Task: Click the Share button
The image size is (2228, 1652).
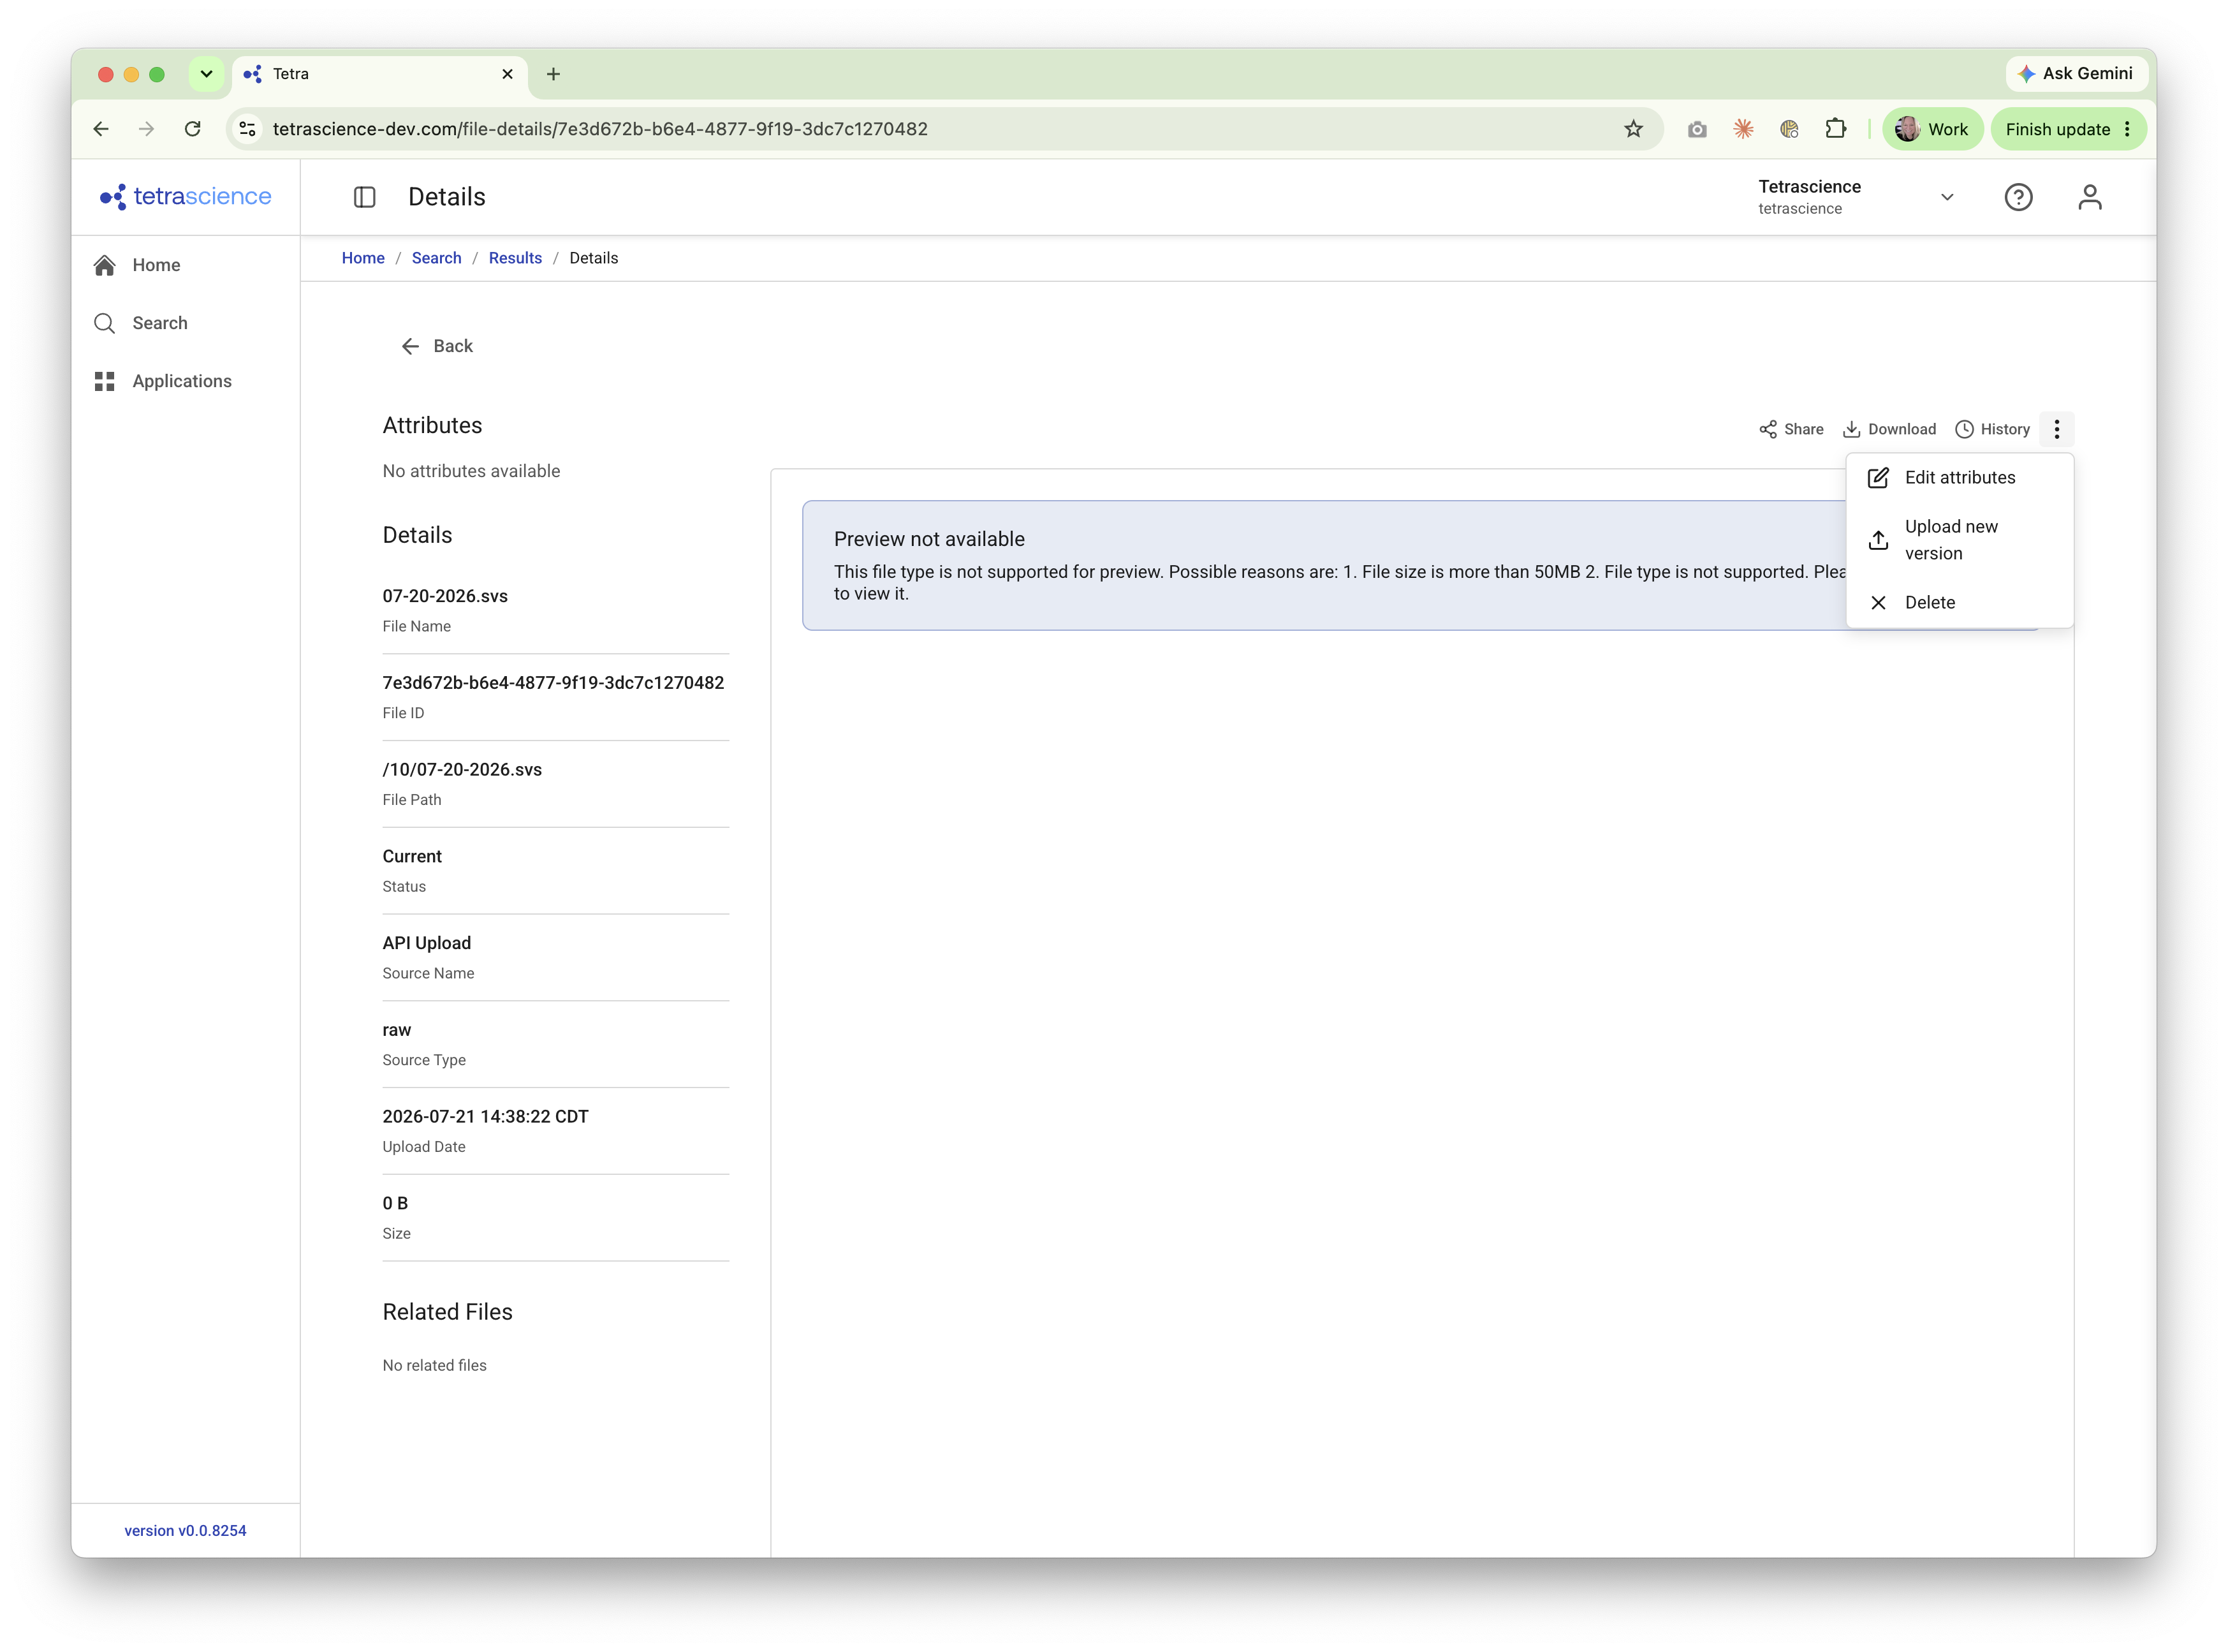Action: pyautogui.click(x=1791, y=429)
